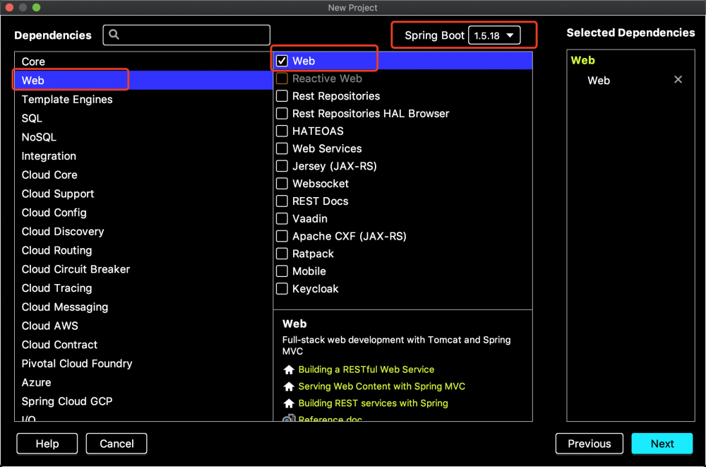Select the NoSQL category
Image resolution: width=706 pixels, height=467 pixels.
(x=143, y=137)
